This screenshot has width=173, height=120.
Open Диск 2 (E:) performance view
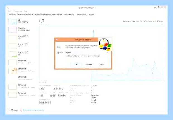[21, 54]
